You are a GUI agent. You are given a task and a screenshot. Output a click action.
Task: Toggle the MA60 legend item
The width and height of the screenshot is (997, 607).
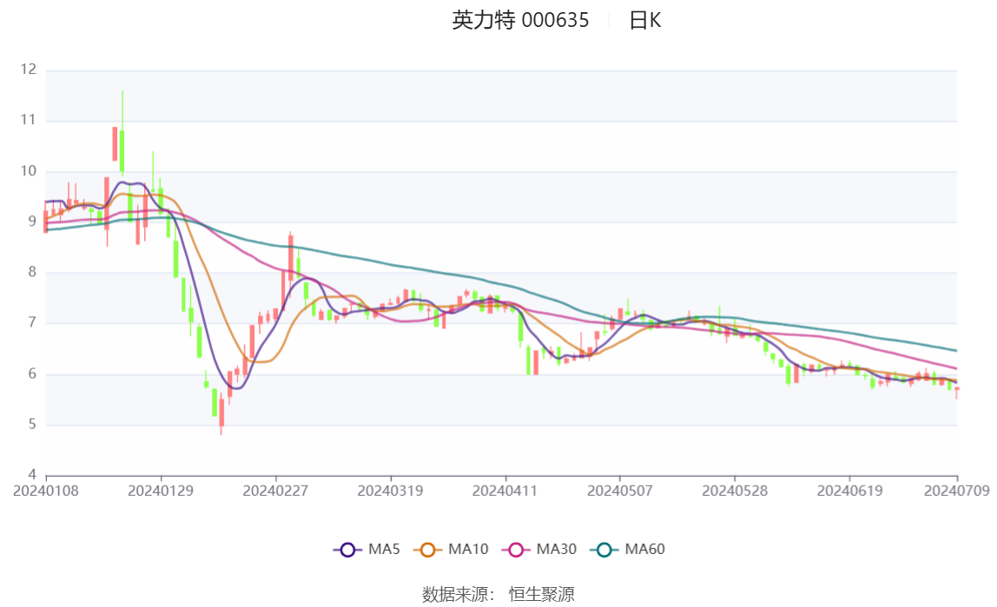(x=628, y=549)
